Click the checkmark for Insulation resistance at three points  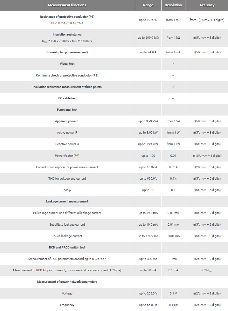[x=173, y=87]
